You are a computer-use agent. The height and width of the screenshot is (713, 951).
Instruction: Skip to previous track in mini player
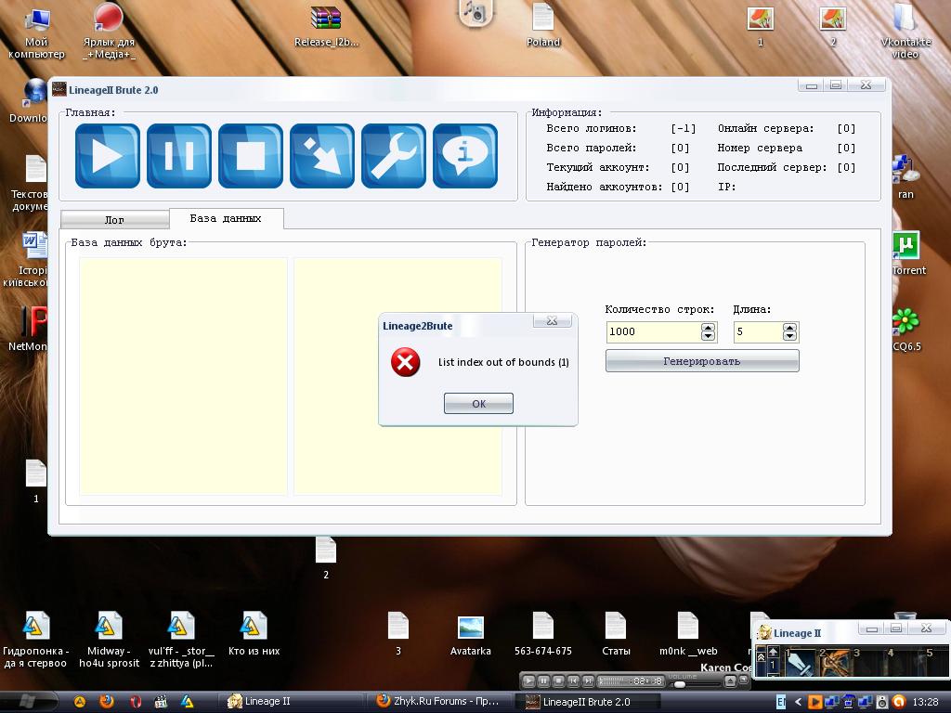[573, 681]
